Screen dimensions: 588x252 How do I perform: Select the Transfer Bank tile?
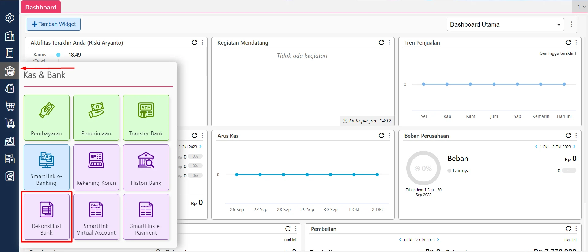(146, 118)
